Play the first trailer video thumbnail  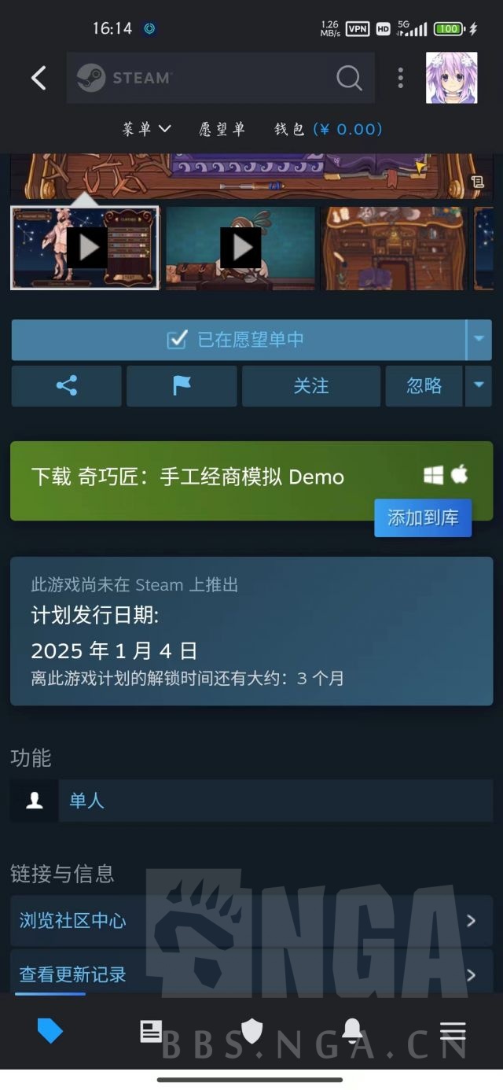coord(85,248)
